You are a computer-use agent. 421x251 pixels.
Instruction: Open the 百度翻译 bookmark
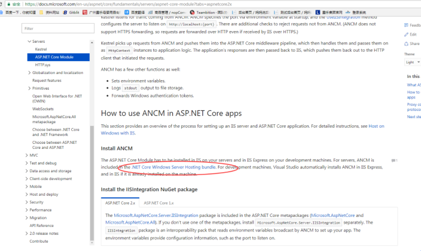(x=134, y=12)
